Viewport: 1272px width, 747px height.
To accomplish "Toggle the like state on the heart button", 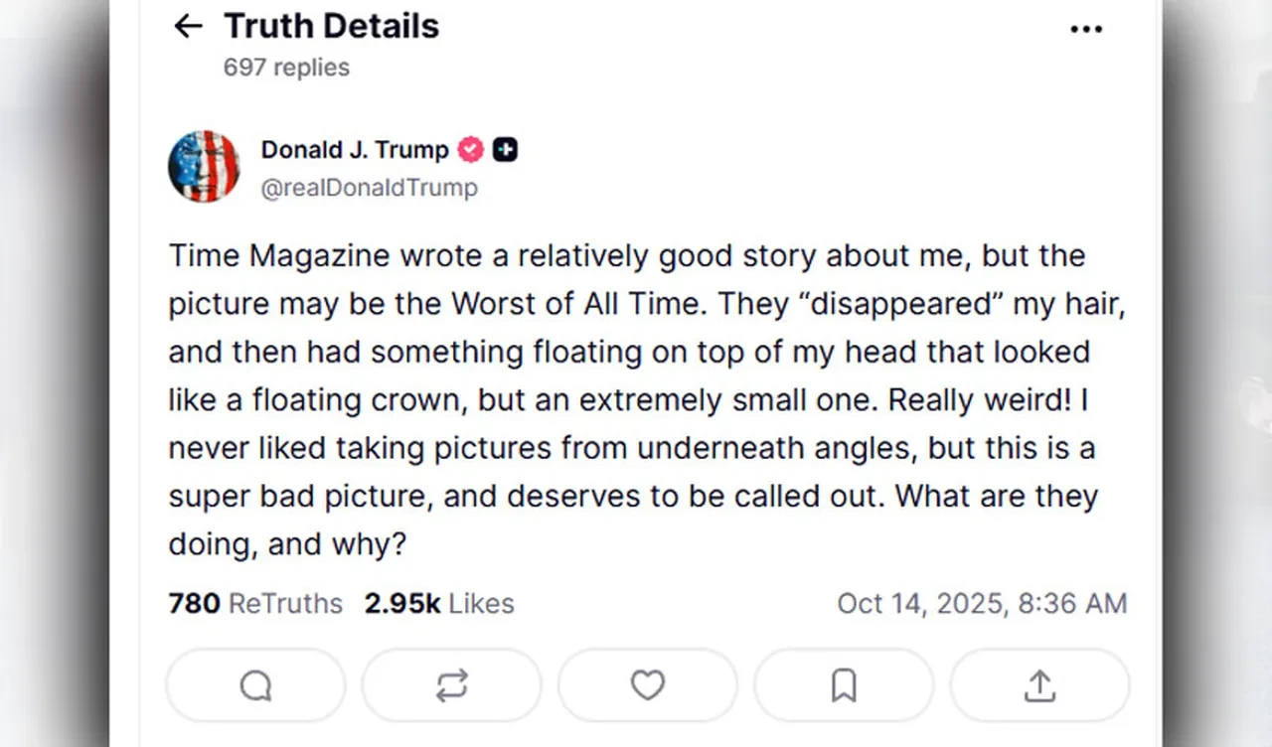I will coord(647,684).
